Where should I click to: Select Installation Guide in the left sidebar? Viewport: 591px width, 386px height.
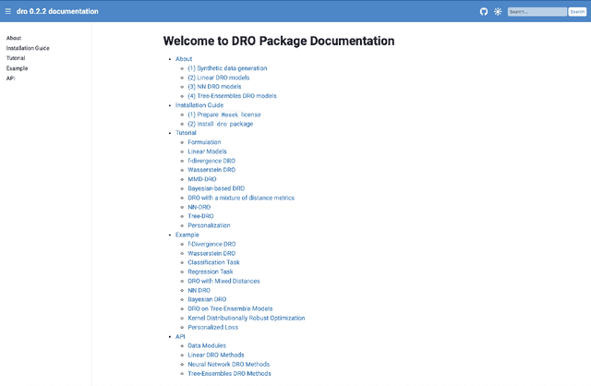click(x=29, y=48)
